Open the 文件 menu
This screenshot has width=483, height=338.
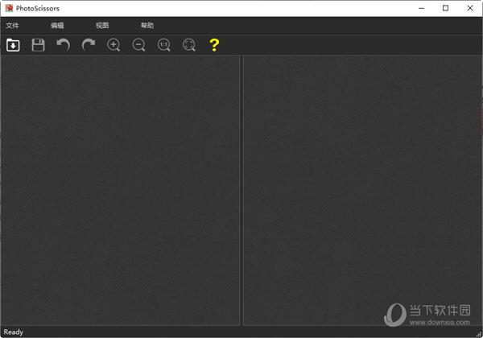pos(12,26)
